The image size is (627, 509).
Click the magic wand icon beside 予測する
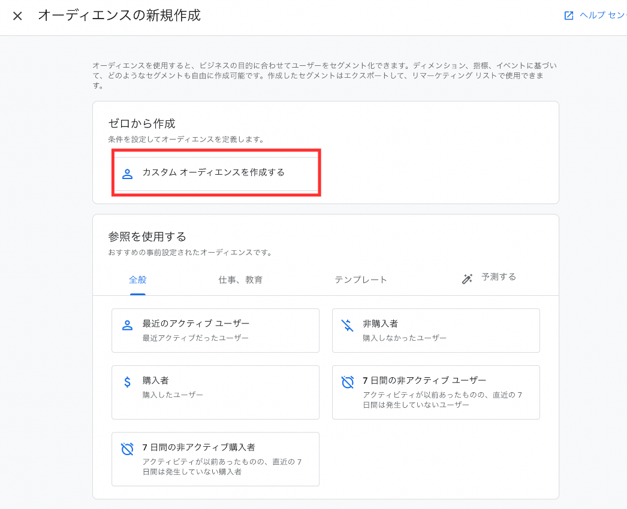467,278
